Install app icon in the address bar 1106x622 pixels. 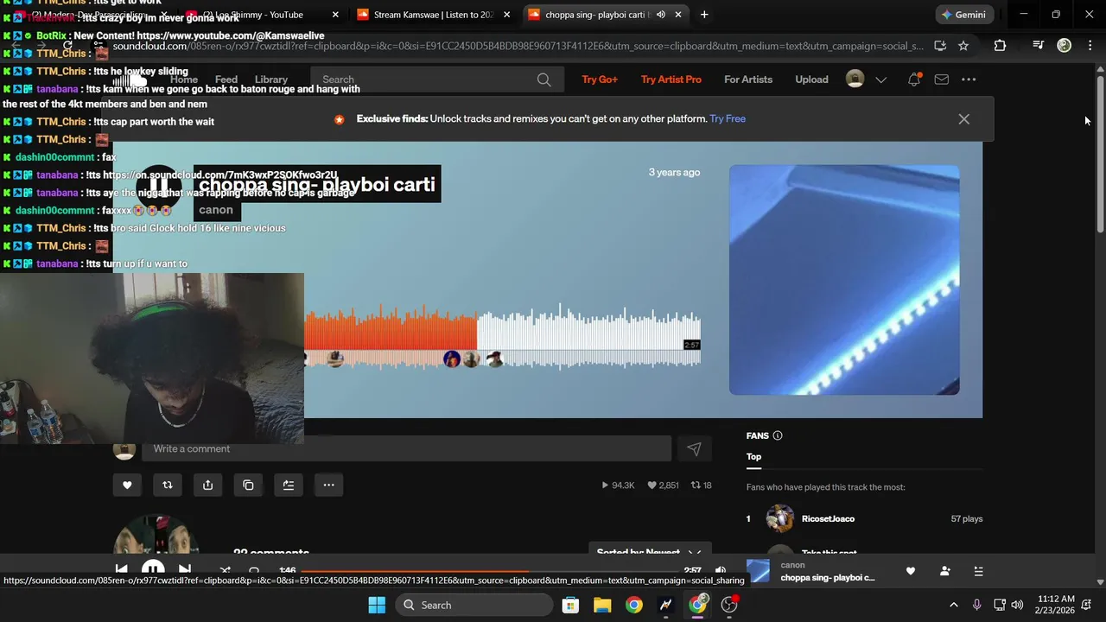tap(940, 46)
